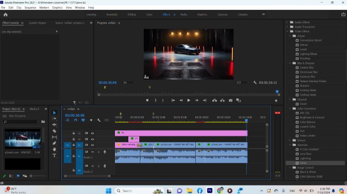
Task: Toggle V2 track output eye
Action: click(x=93, y=139)
